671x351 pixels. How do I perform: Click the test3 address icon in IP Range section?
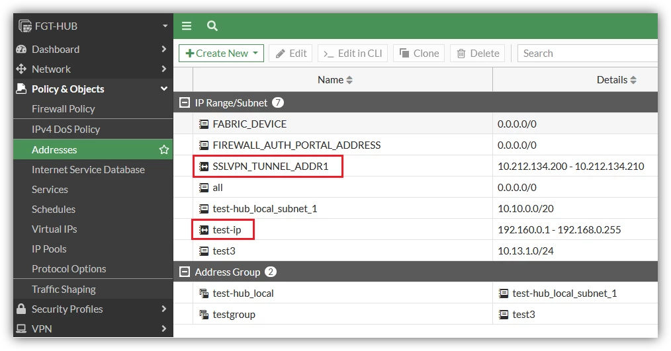tap(204, 251)
